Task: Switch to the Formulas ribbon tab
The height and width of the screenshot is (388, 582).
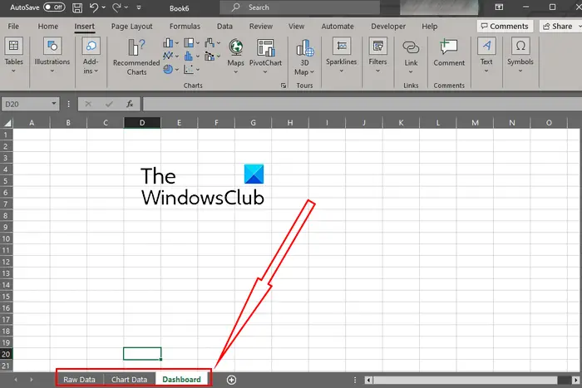Action: 185,27
